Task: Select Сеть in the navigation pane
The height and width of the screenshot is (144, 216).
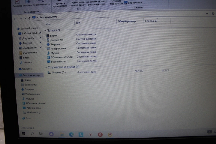Action: pyautogui.click(x=28, y=118)
